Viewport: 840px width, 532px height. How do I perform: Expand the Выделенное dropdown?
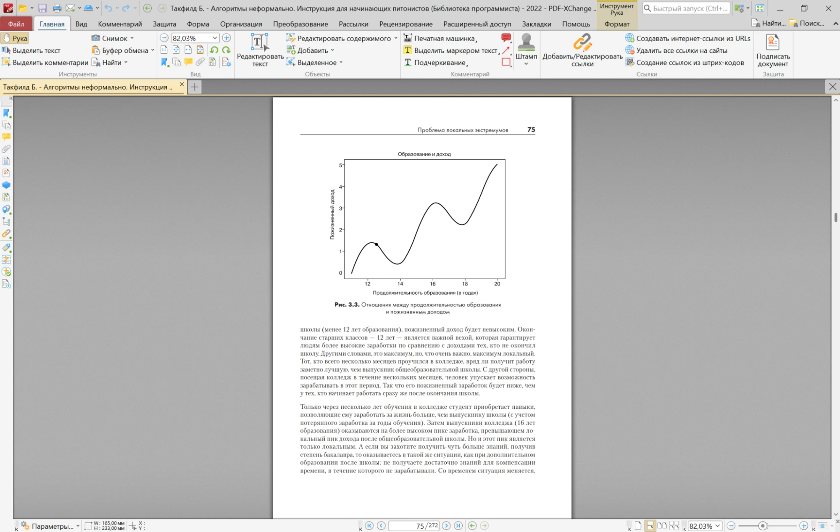point(341,63)
